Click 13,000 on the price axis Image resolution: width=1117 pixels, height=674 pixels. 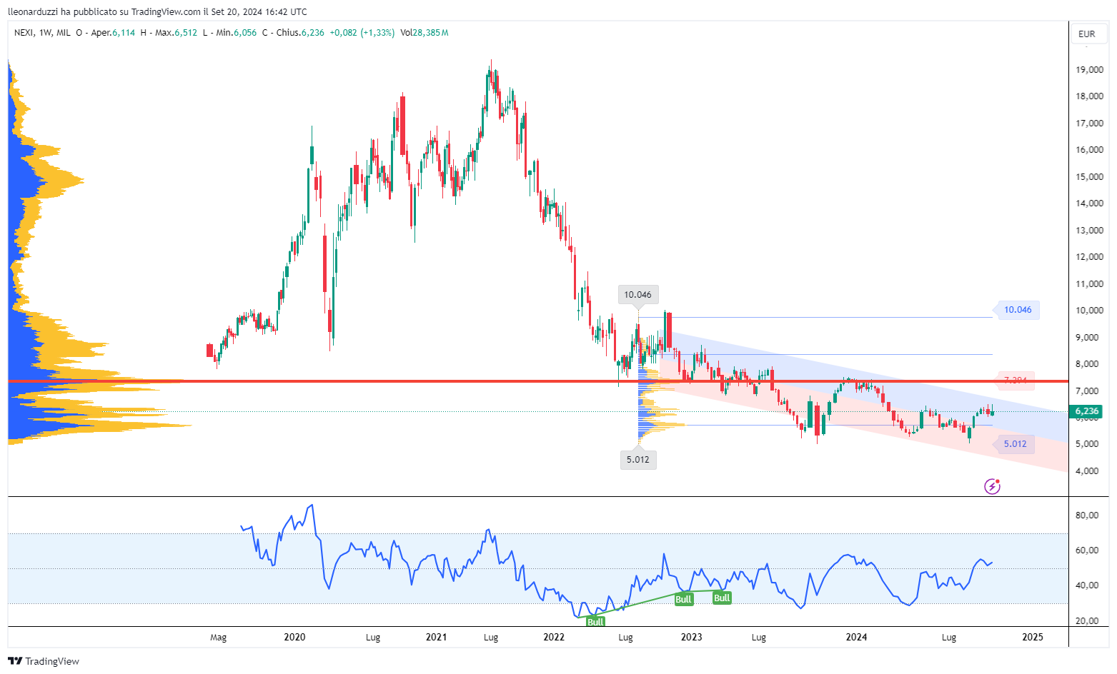1090,231
